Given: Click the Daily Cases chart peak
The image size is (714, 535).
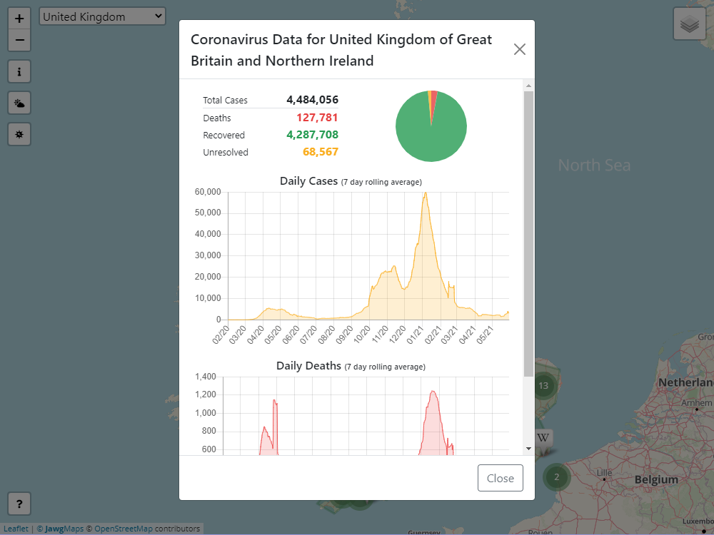Looking at the screenshot, I should point(425,194).
